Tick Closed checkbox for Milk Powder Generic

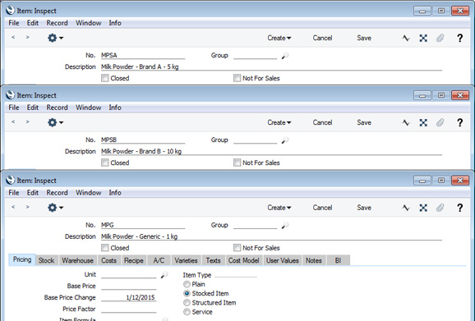[x=105, y=248]
